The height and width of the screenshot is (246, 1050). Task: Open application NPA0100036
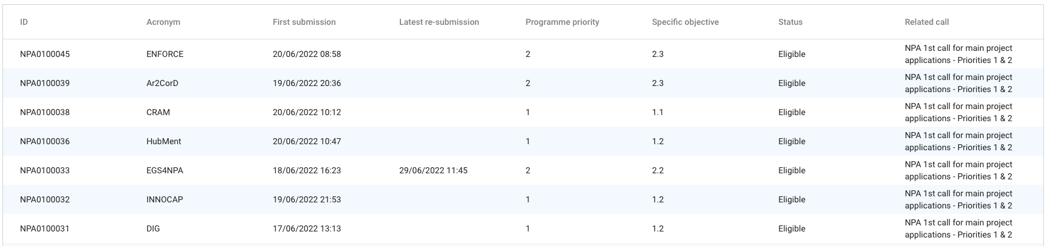45,141
